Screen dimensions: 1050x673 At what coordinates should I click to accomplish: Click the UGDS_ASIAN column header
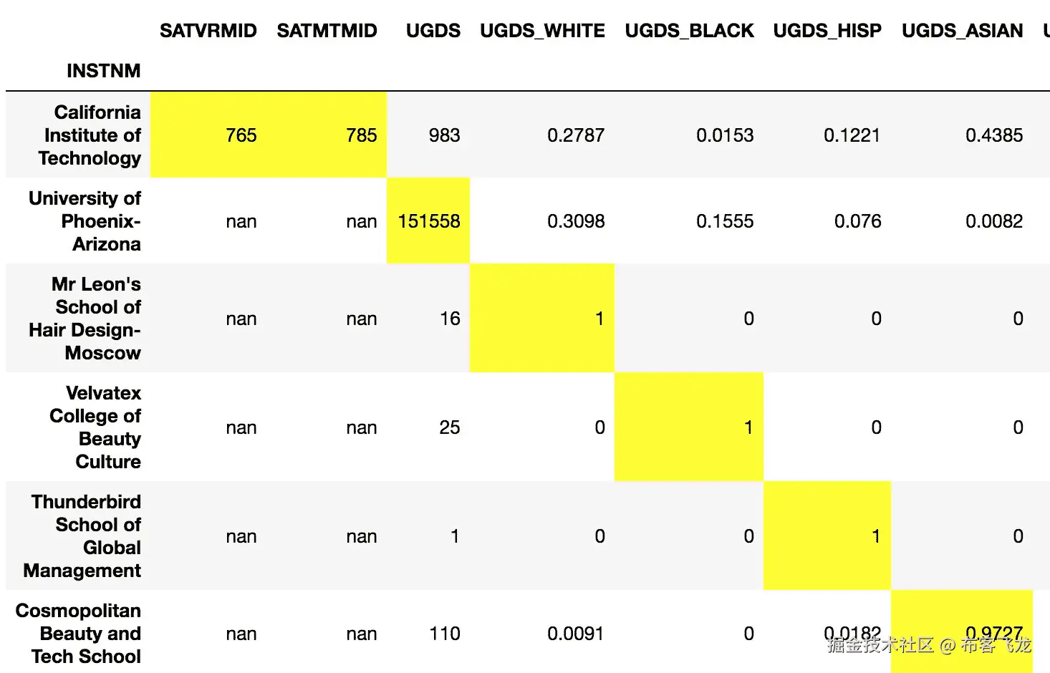pyautogui.click(x=961, y=31)
